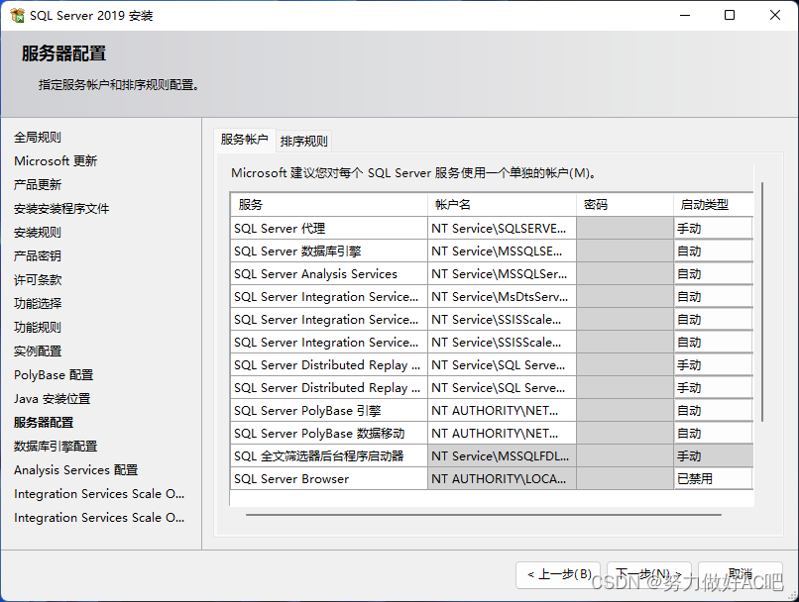This screenshot has height=602, width=799.
Task: Open startup type for SQL Server Analysis Services
Action: tap(714, 274)
